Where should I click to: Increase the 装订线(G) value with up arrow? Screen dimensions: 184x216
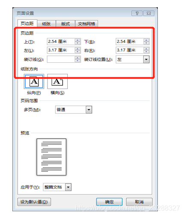[x=77, y=58]
